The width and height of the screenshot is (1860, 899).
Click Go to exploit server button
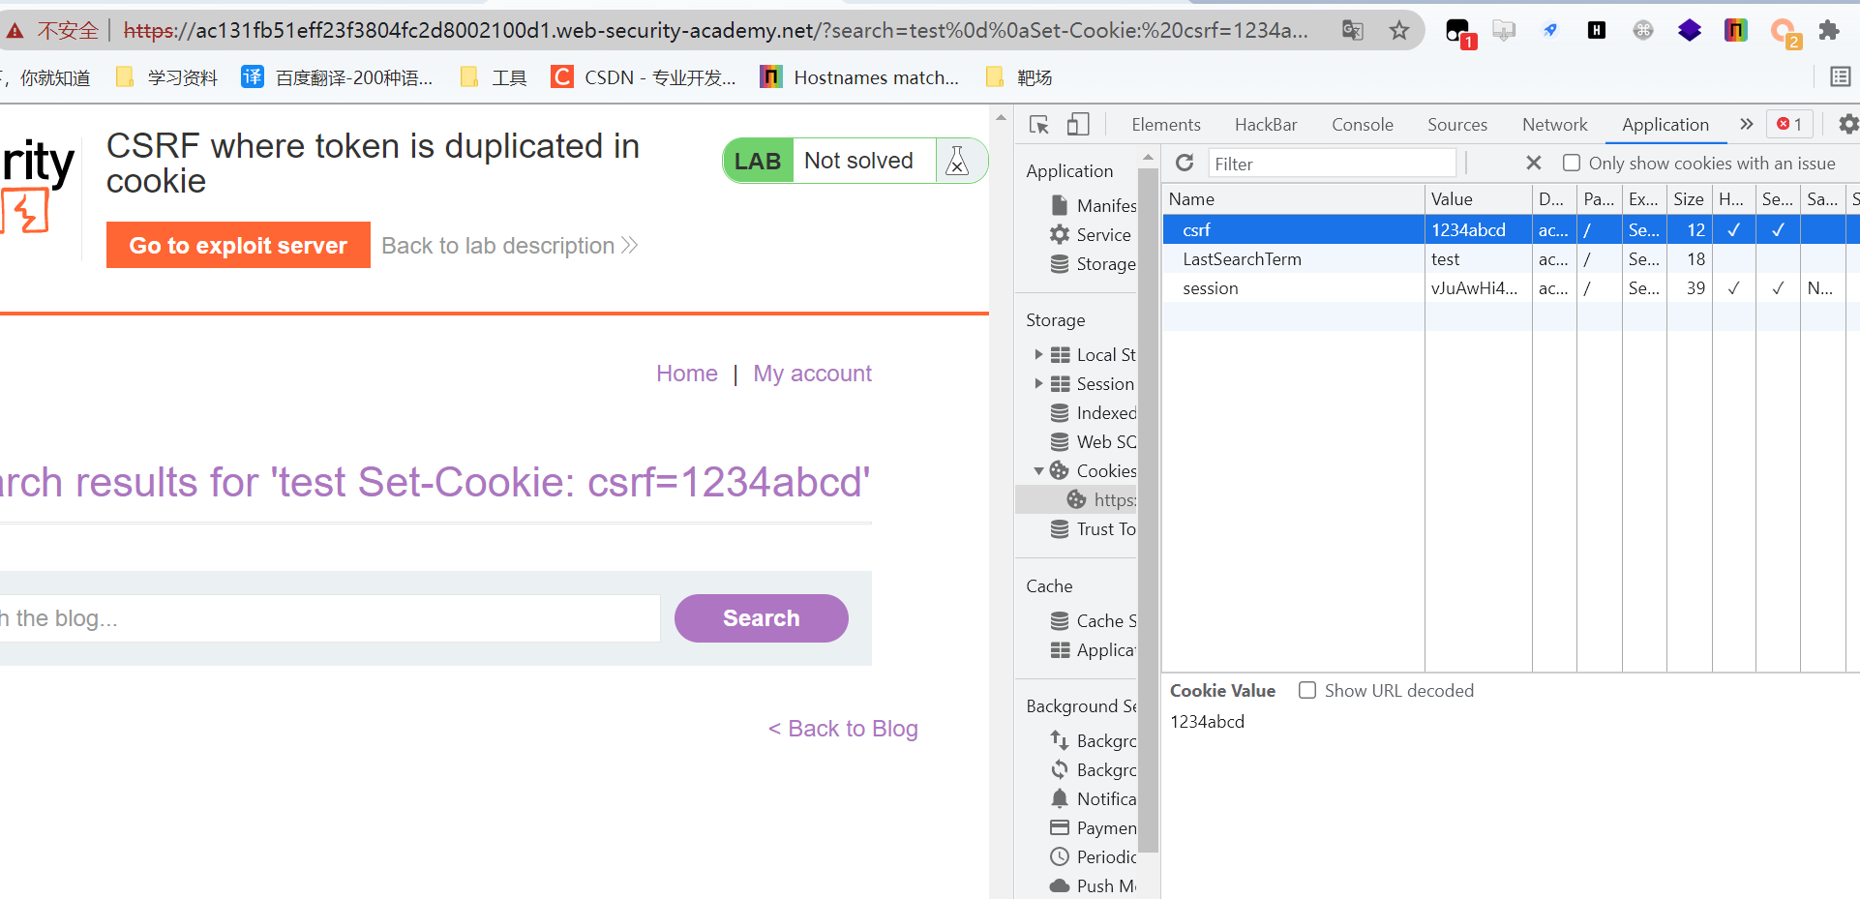tap(238, 245)
